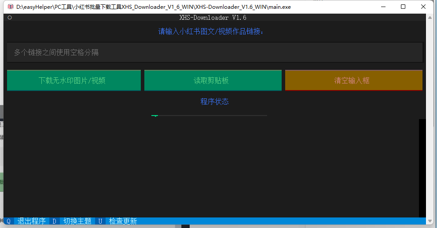Screen dimensions: 437x228
Task: Select 退出程序 in the footer bar
Action: tap(32, 221)
